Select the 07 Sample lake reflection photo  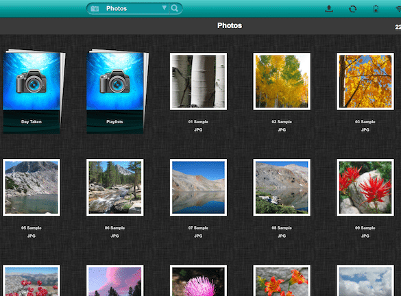coord(198,187)
